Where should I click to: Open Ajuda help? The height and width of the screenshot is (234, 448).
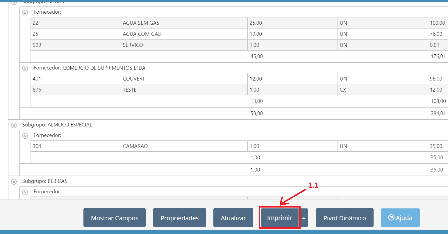pos(400,218)
